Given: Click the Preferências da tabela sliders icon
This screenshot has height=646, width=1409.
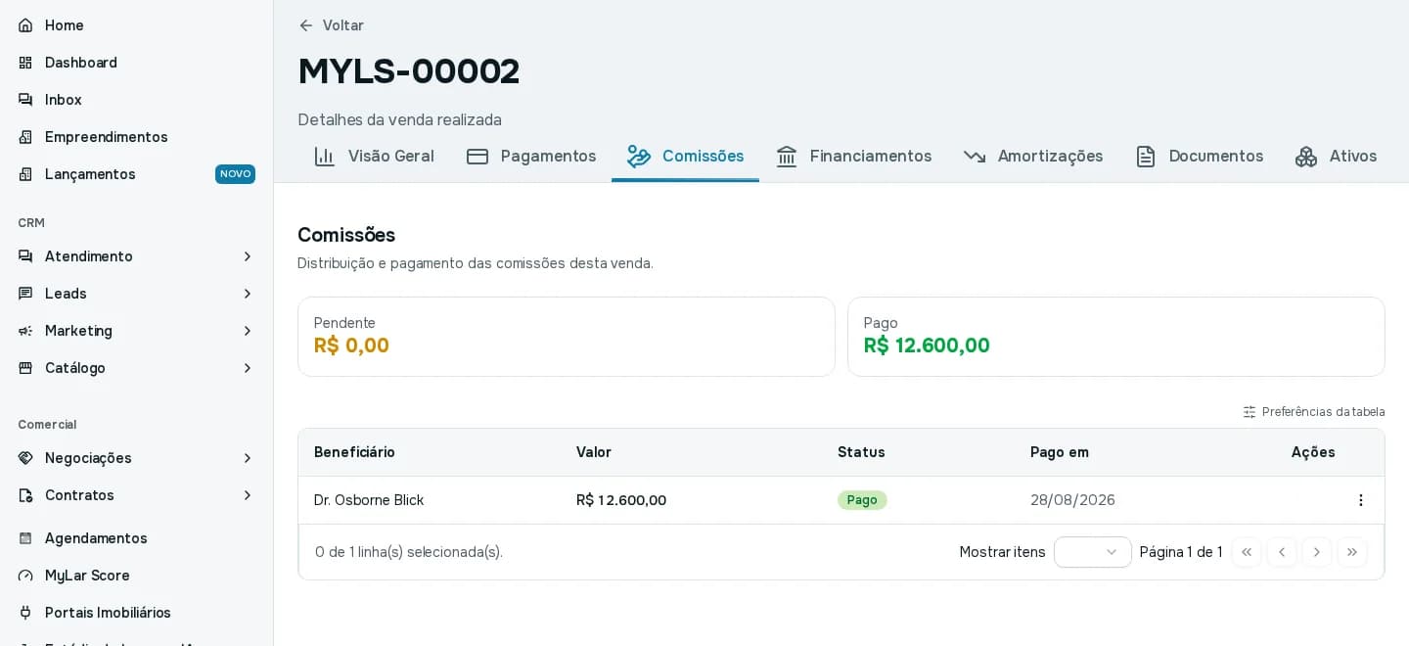Looking at the screenshot, I should 1250,412.
